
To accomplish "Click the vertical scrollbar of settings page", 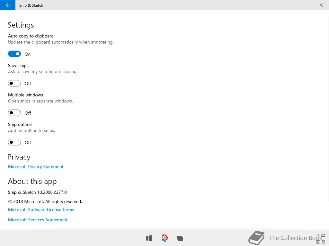I will point(328,108).
